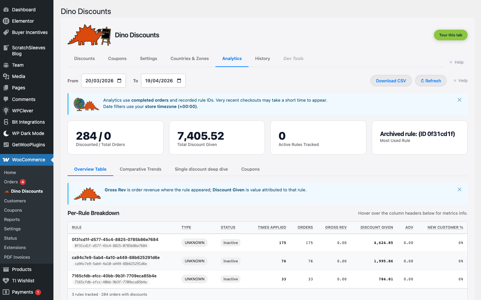Open WooCommerce Settings sidebar link
Image resolution: width=481 pixels, height=300 pixels.
click(12, 229)
